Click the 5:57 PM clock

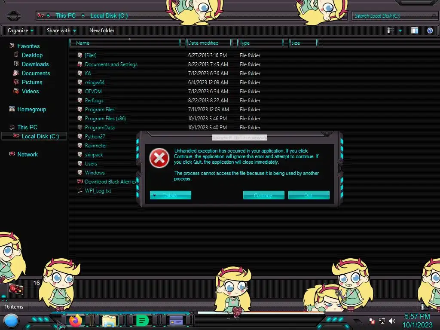(417, 317)
